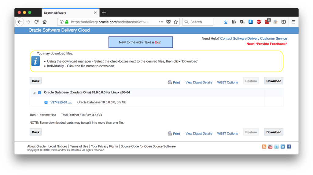Image resolution: width=313 pixels, height=175 pixels.
Task: Open the top WGET Options link
Action: pyautogui.click(x=227, y=82)
